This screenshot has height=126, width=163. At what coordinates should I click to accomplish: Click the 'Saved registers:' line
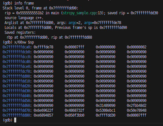(20, 32)
